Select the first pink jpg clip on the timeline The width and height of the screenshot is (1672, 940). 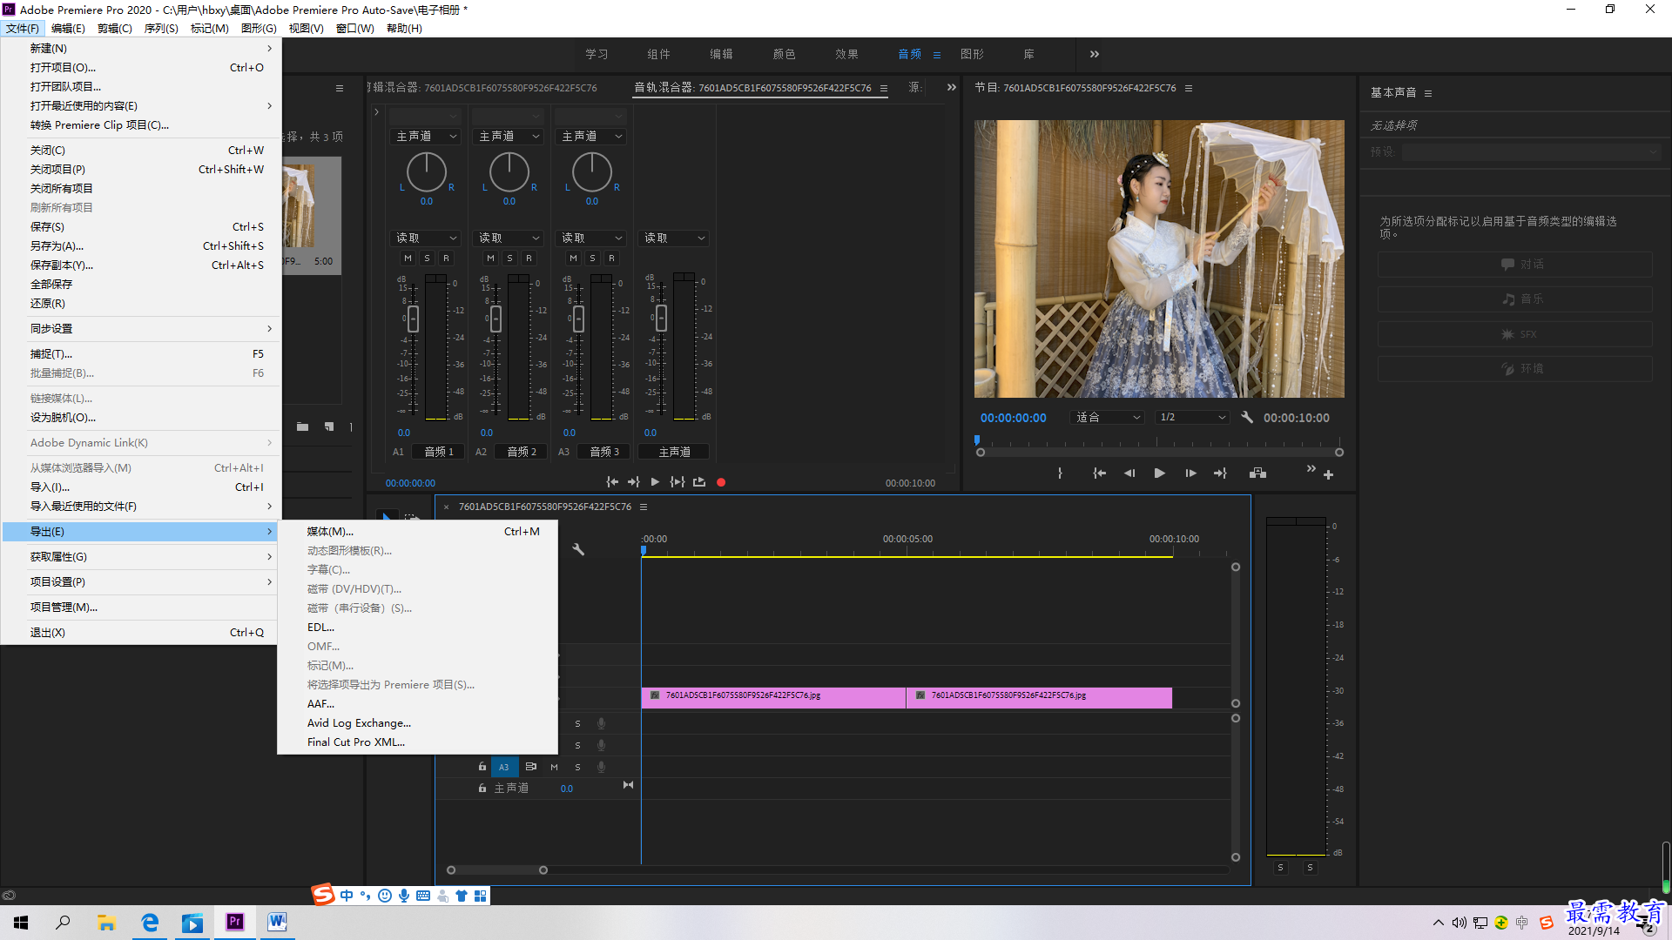[773, 697]
